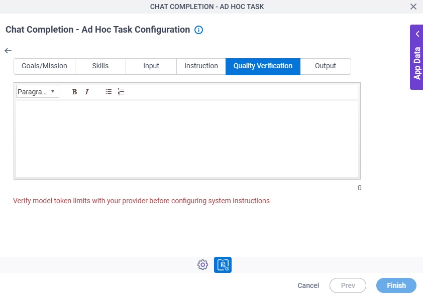Go back using the left arrow icon
The height and width of the screenshot is (295, 423).
click(8, 51)
